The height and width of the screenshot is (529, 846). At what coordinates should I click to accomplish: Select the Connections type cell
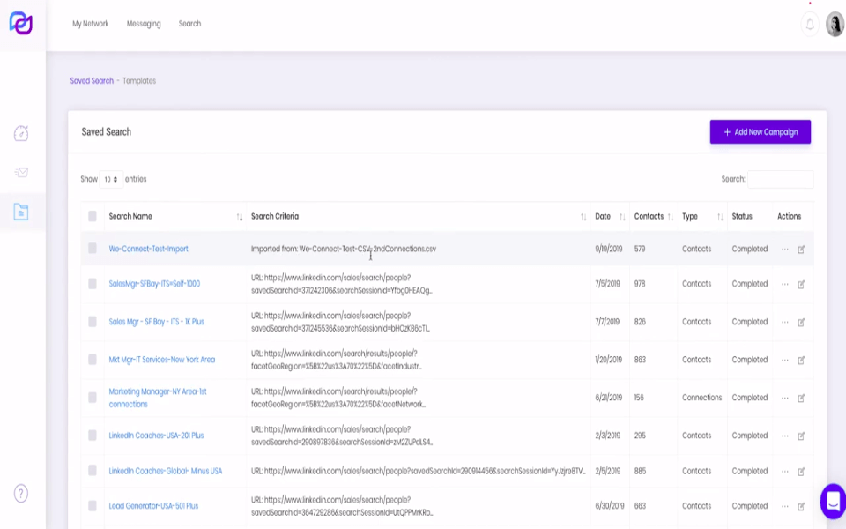(701, 398)
